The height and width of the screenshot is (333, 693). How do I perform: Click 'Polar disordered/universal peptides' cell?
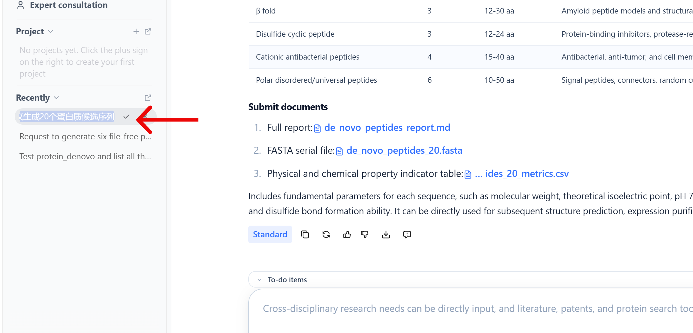click(316, 80)
